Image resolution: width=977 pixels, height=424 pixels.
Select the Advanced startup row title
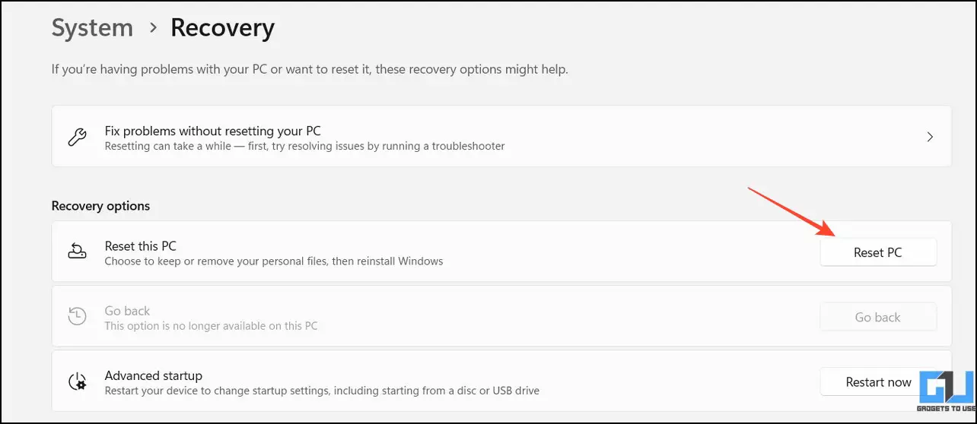(x=153, y=375)
